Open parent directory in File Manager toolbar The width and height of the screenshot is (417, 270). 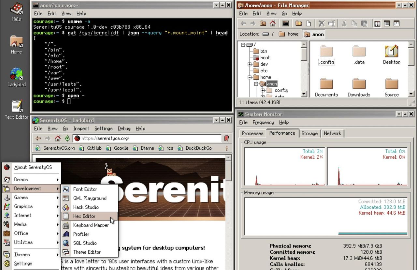[263, 23]
